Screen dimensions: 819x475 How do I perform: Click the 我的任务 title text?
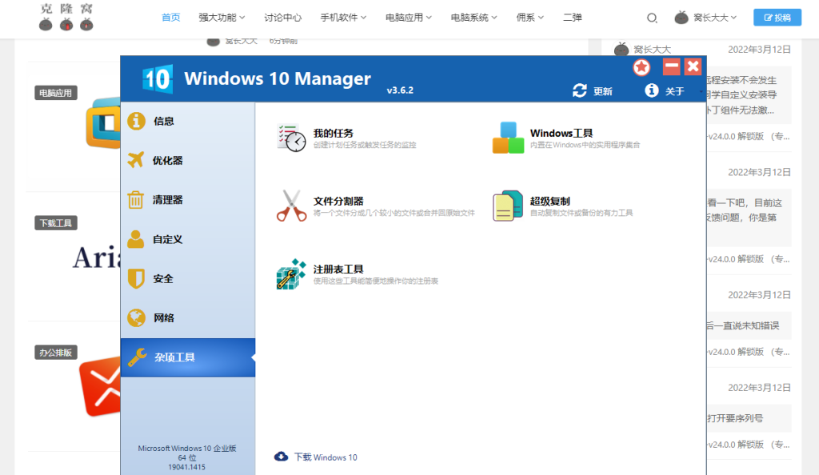point(334,133)
